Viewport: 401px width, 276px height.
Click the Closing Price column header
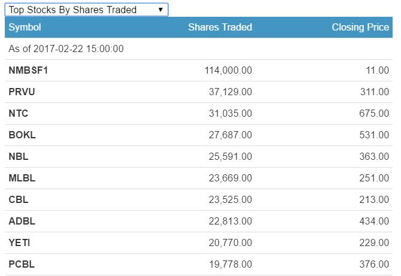360,28
